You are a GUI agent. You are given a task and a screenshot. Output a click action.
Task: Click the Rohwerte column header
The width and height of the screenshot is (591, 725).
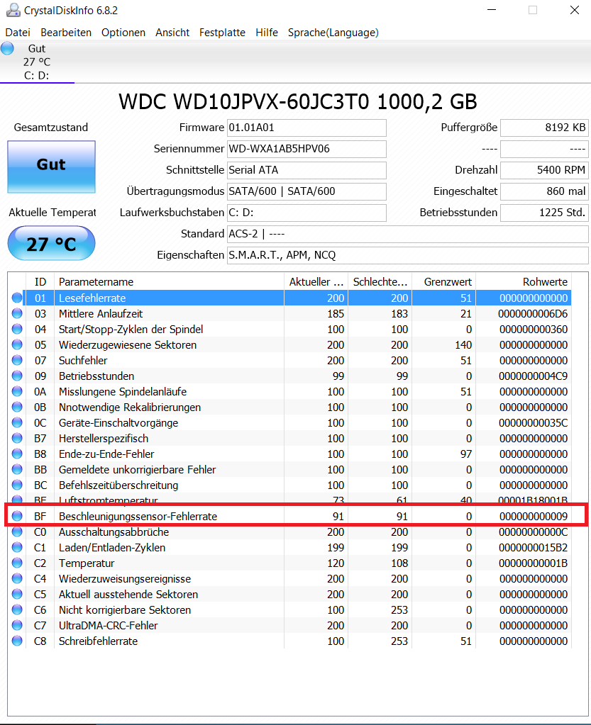(x=524, y=281)
